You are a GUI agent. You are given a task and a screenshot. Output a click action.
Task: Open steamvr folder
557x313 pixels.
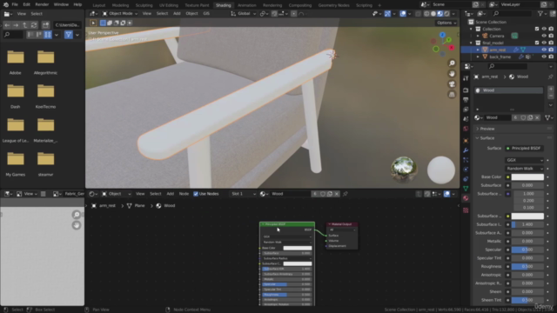click(45, 163)
